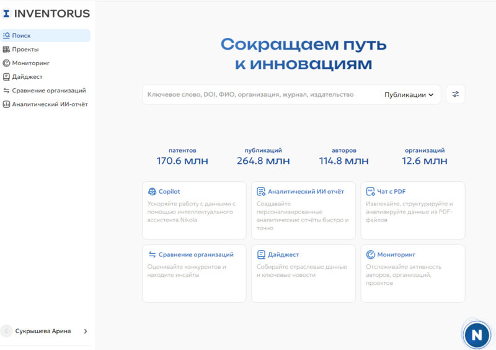
Task: Click the Copilot card icon
Action: tap(152, 192)
